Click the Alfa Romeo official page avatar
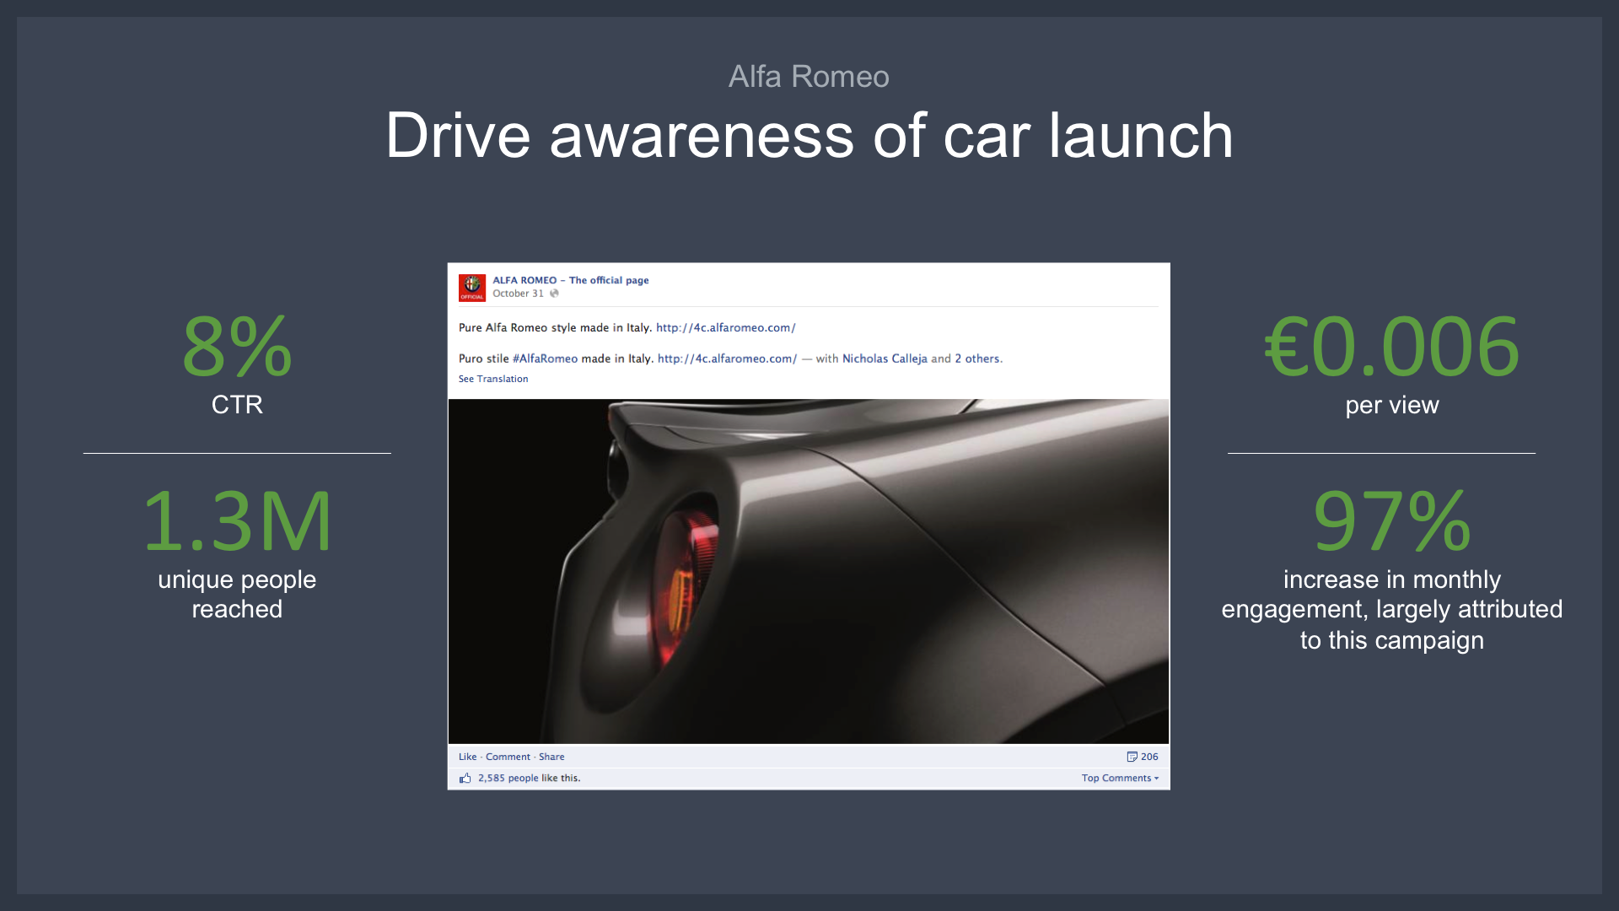Screen dimensions: 1619x911 click(x=471, y=288)
